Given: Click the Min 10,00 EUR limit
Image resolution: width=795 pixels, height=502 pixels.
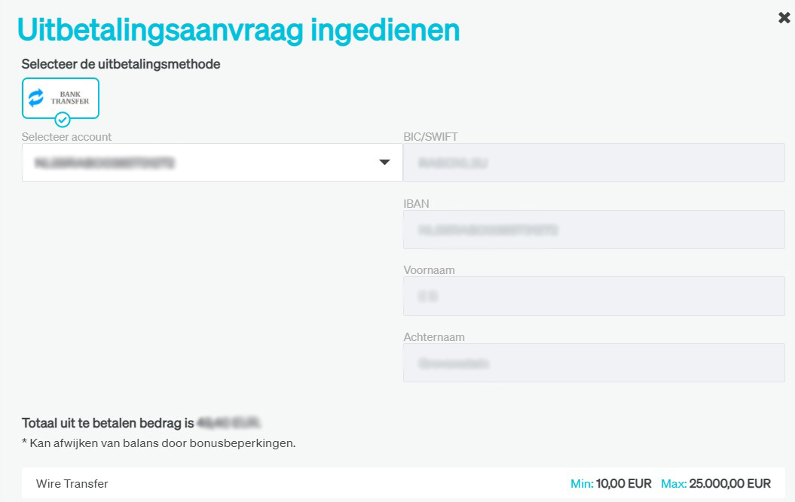Looking at the screenshot, I should [x=611, y=484].
